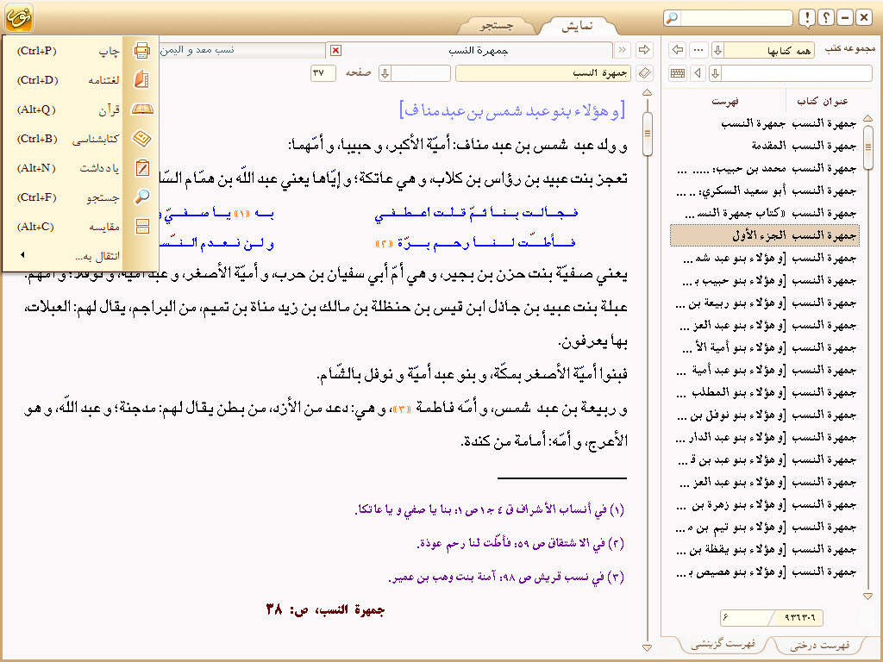Choose مقایسه (Alt+C) compare item
Image resolution: width=883 pixels, height=662 pixels.
pos(80,227)
